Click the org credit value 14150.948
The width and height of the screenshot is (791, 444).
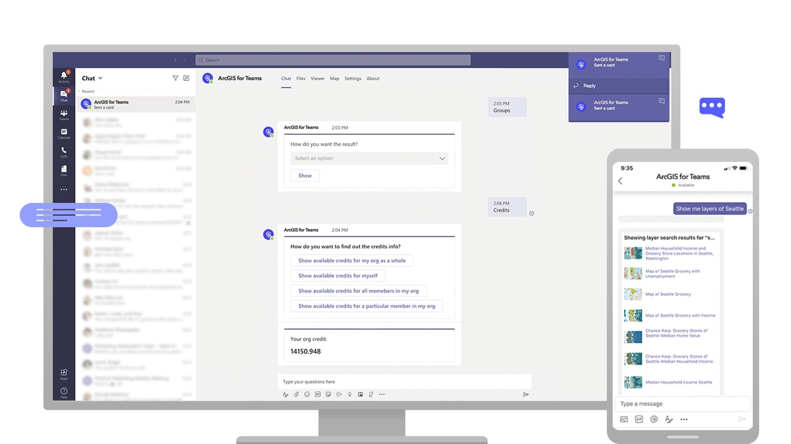[x=305, y=351]
